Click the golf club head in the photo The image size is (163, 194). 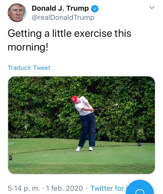coord(116,106)
